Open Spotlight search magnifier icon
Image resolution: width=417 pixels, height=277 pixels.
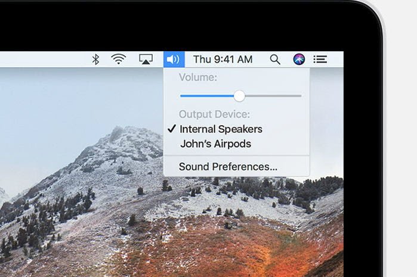(275, 60)
